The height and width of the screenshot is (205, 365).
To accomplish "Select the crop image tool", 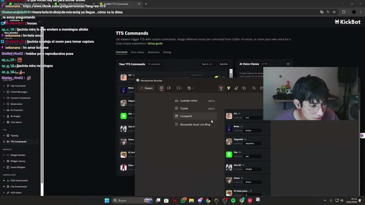I will click(254, 88).
